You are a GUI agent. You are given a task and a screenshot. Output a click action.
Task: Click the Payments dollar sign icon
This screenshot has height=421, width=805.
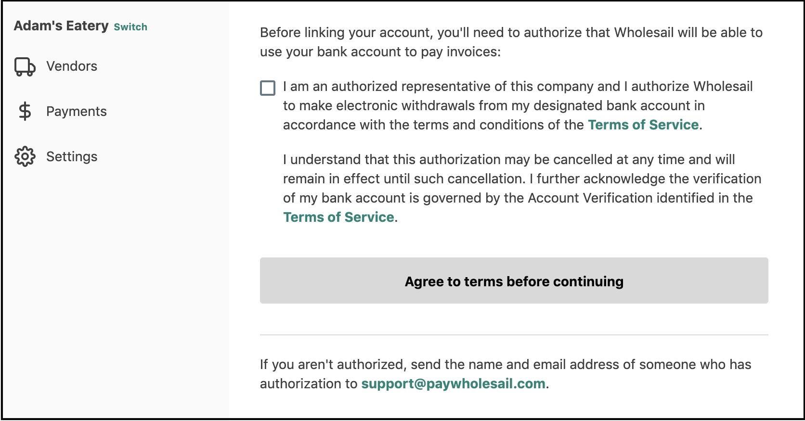pos(25,112)
